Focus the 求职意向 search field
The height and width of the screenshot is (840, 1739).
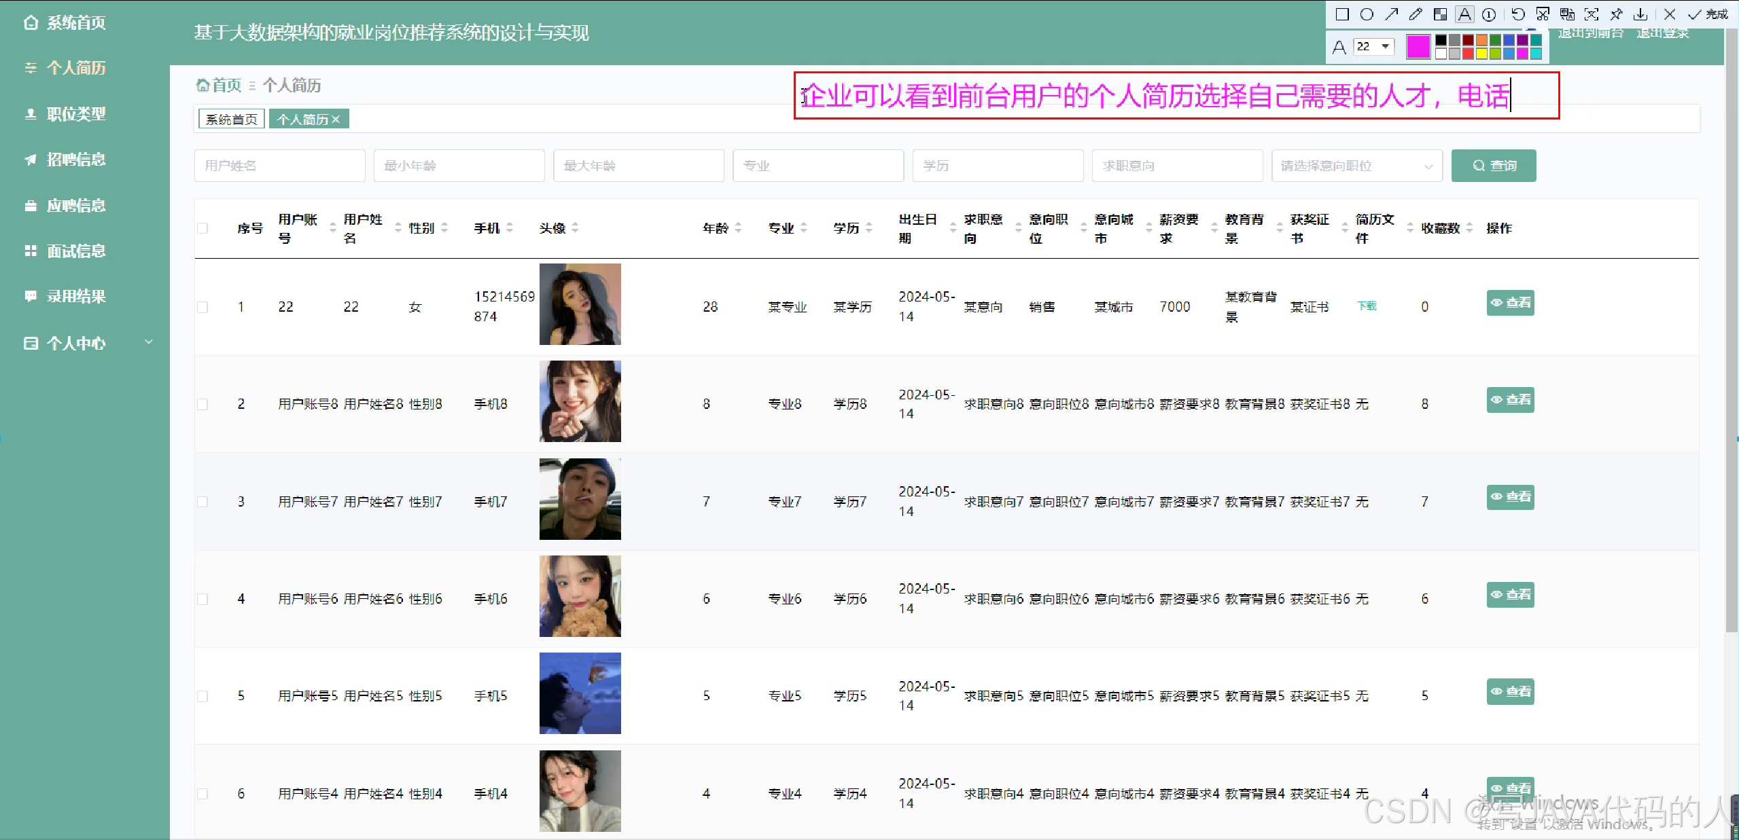(1178, 166)
